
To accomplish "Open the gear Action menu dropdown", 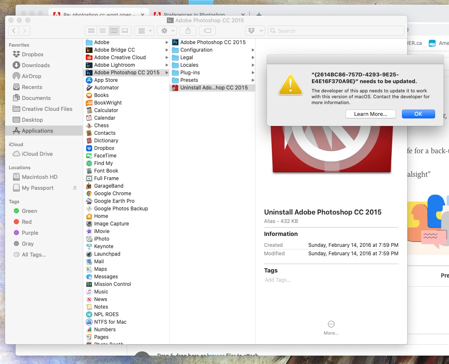I will (x=167, y=31).
